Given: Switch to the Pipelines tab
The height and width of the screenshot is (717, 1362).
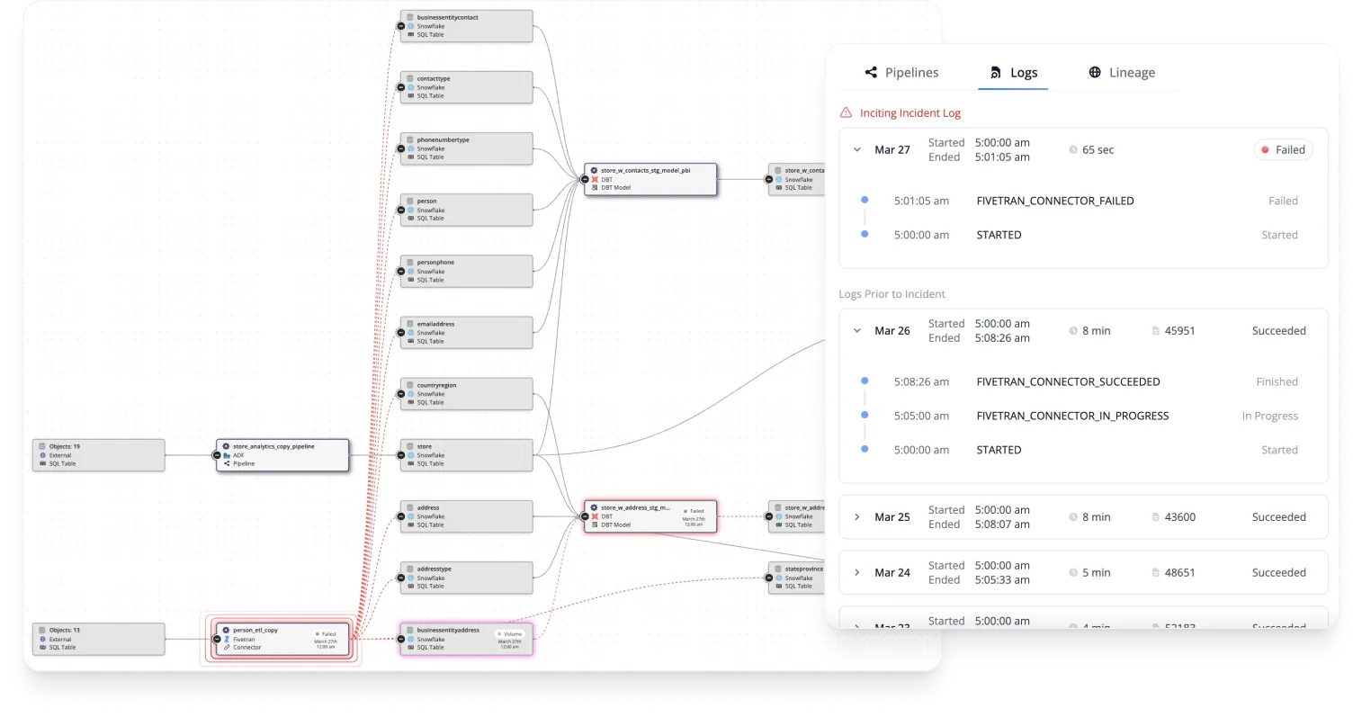Looking at the screenshot, I should (901, 73).
